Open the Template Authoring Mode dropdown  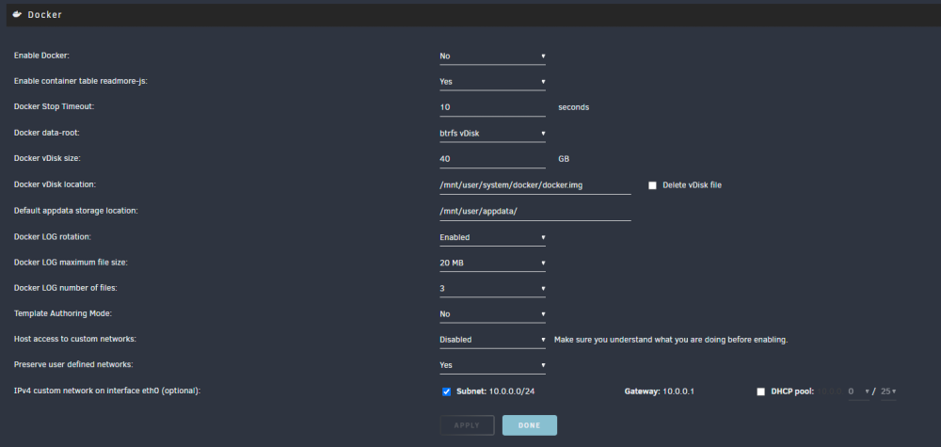click(x=493, y=313)
